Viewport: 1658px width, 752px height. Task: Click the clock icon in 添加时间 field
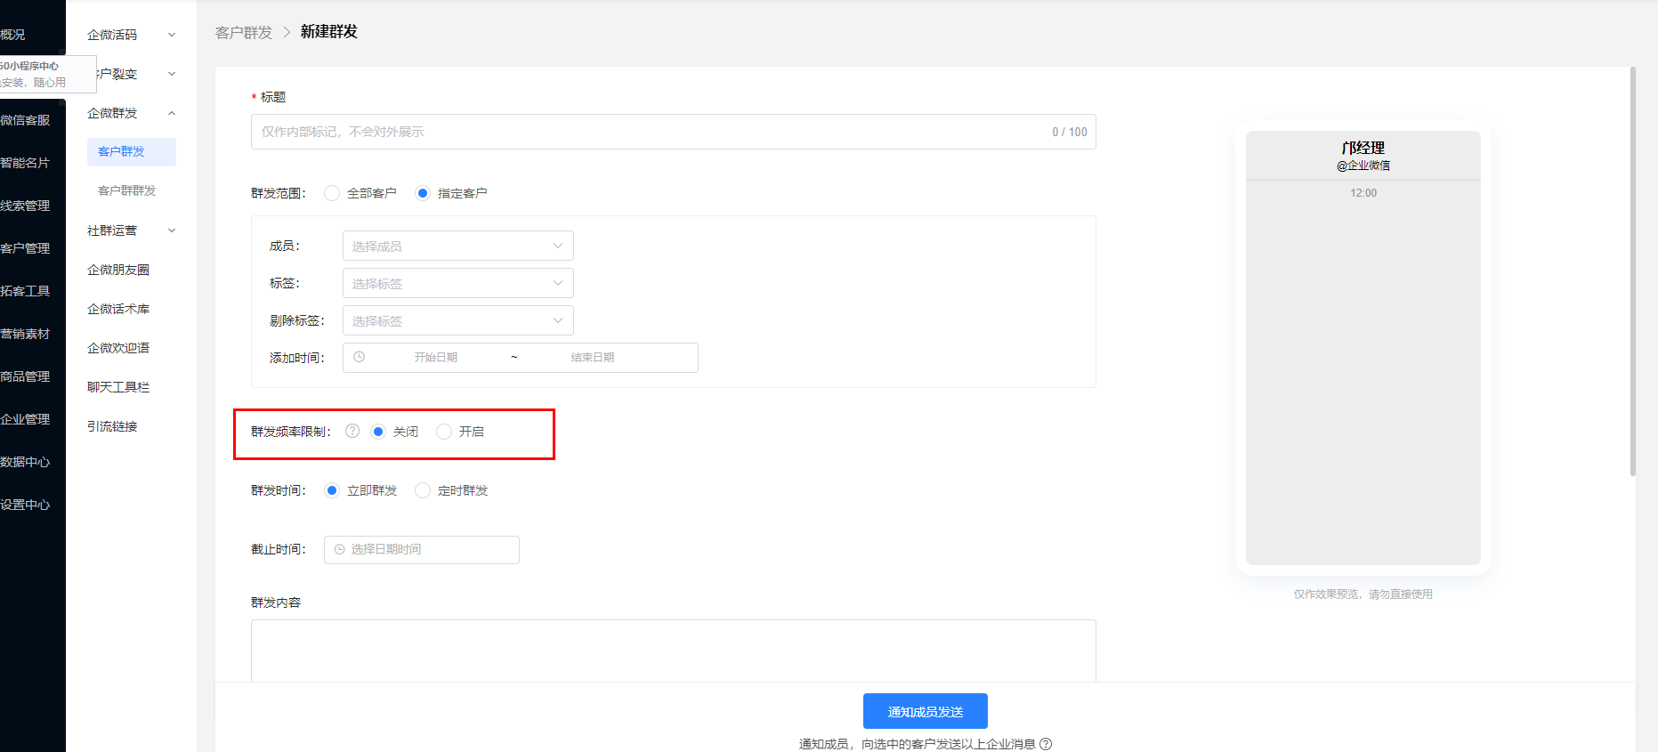[360, 358]
